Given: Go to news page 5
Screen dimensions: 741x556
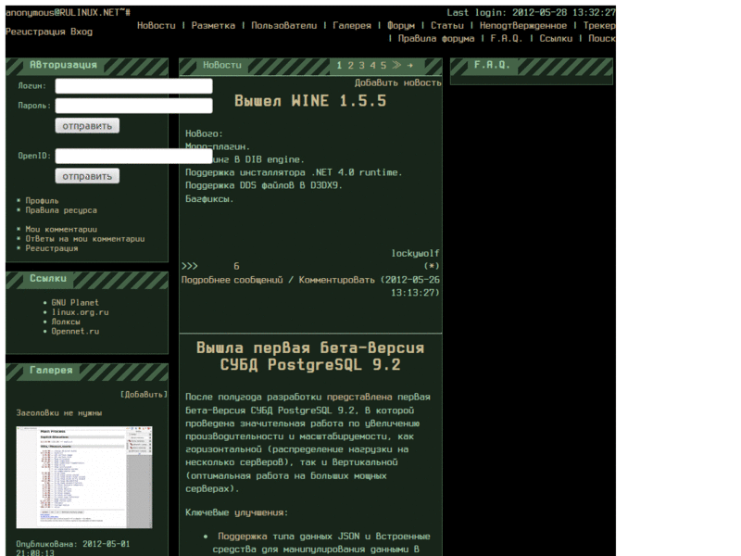Looking at the screenshot, I should pyautogui.click(x=383, y=65).
